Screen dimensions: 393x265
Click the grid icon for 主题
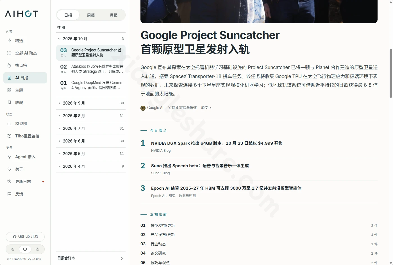pyautogui.click(x=9, y=90)
